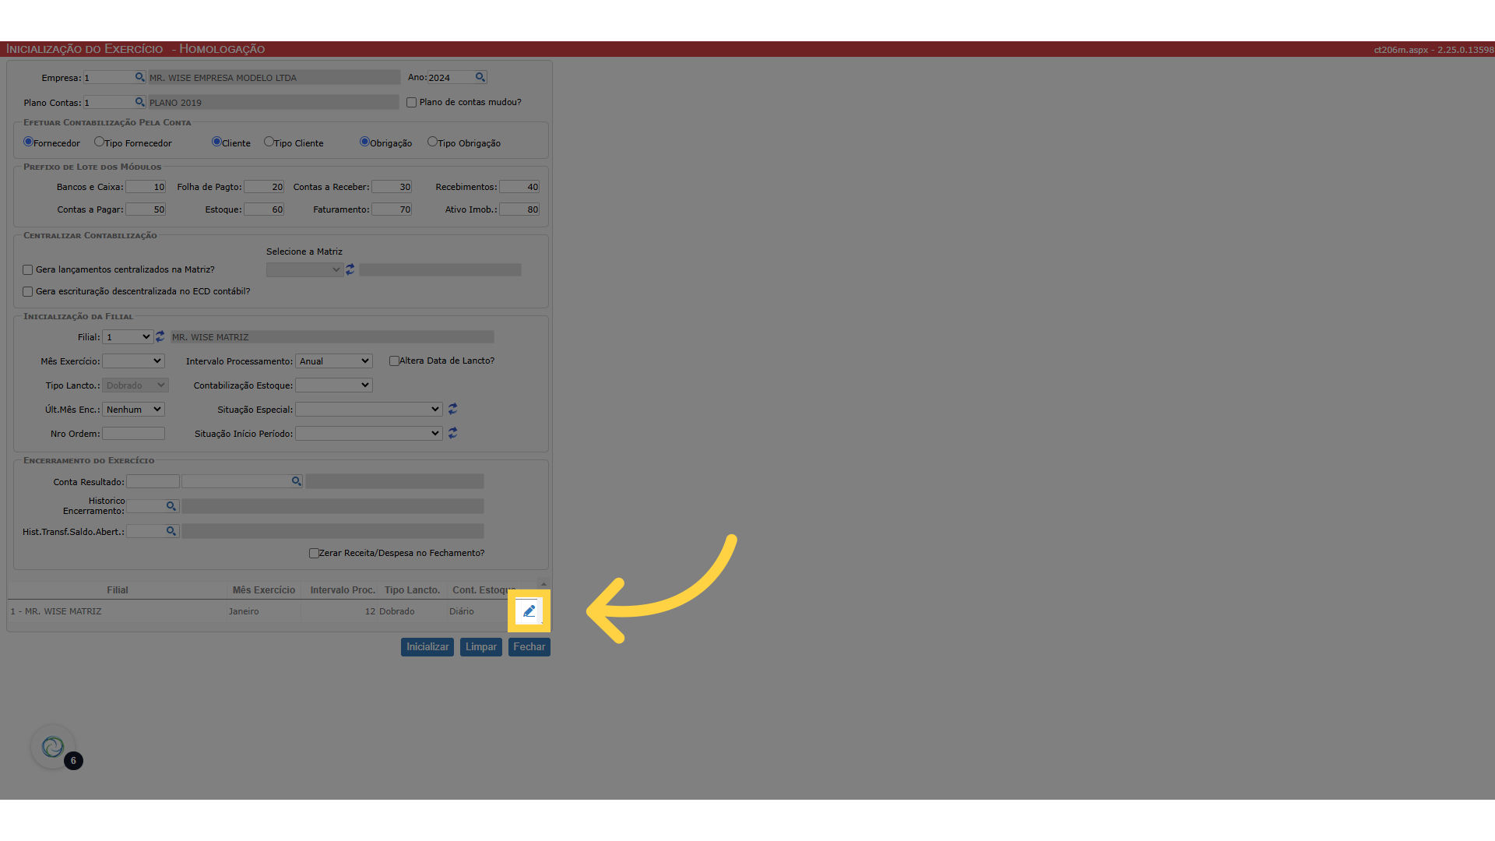Expand the Intervalo Processamento dropdown showing Anual
The width and height of the screenshot is (1495, 841).
[334, 361]
